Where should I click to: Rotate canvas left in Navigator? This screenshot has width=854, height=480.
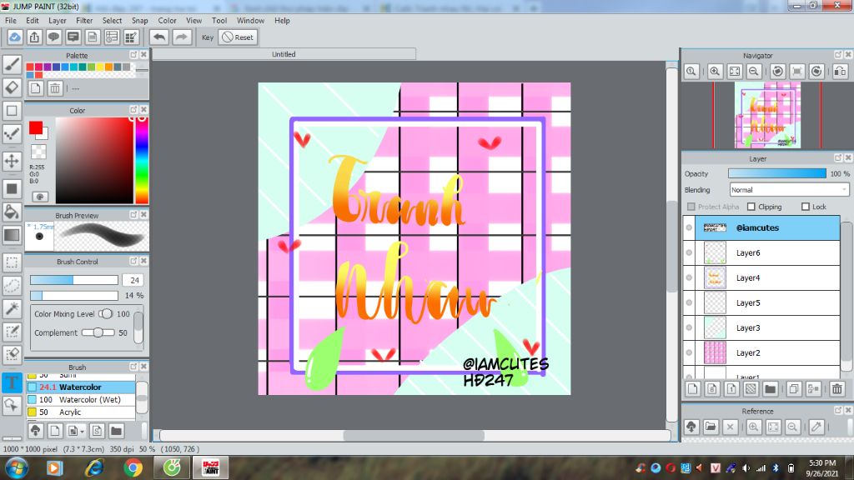point(778,72)
